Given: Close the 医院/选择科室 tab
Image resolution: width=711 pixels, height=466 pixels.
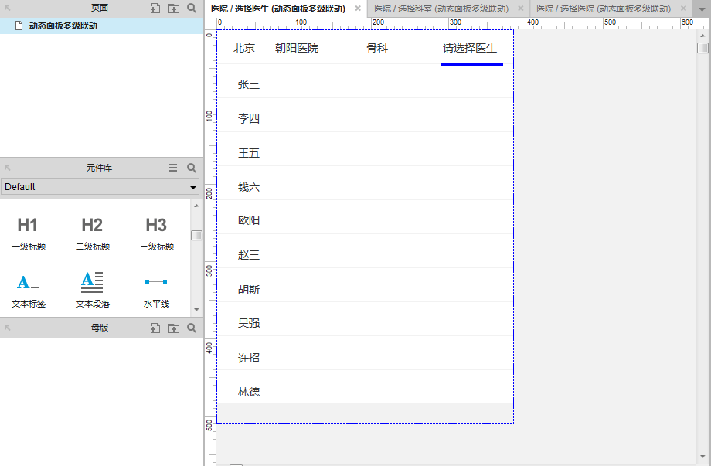Looking at the screenshot, I should pos(520,9).
